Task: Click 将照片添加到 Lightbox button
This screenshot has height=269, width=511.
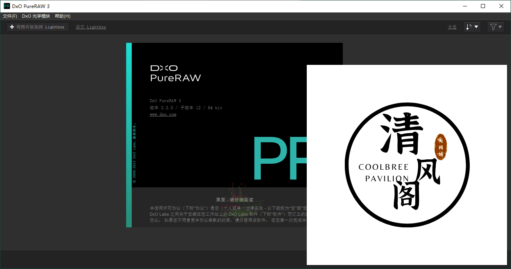Action: coord(38,27)
